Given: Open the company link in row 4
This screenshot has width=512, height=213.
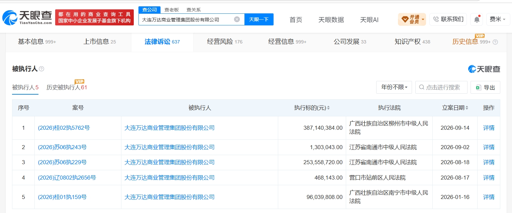Looking at the screenshot, I should (x=169, y=178).
